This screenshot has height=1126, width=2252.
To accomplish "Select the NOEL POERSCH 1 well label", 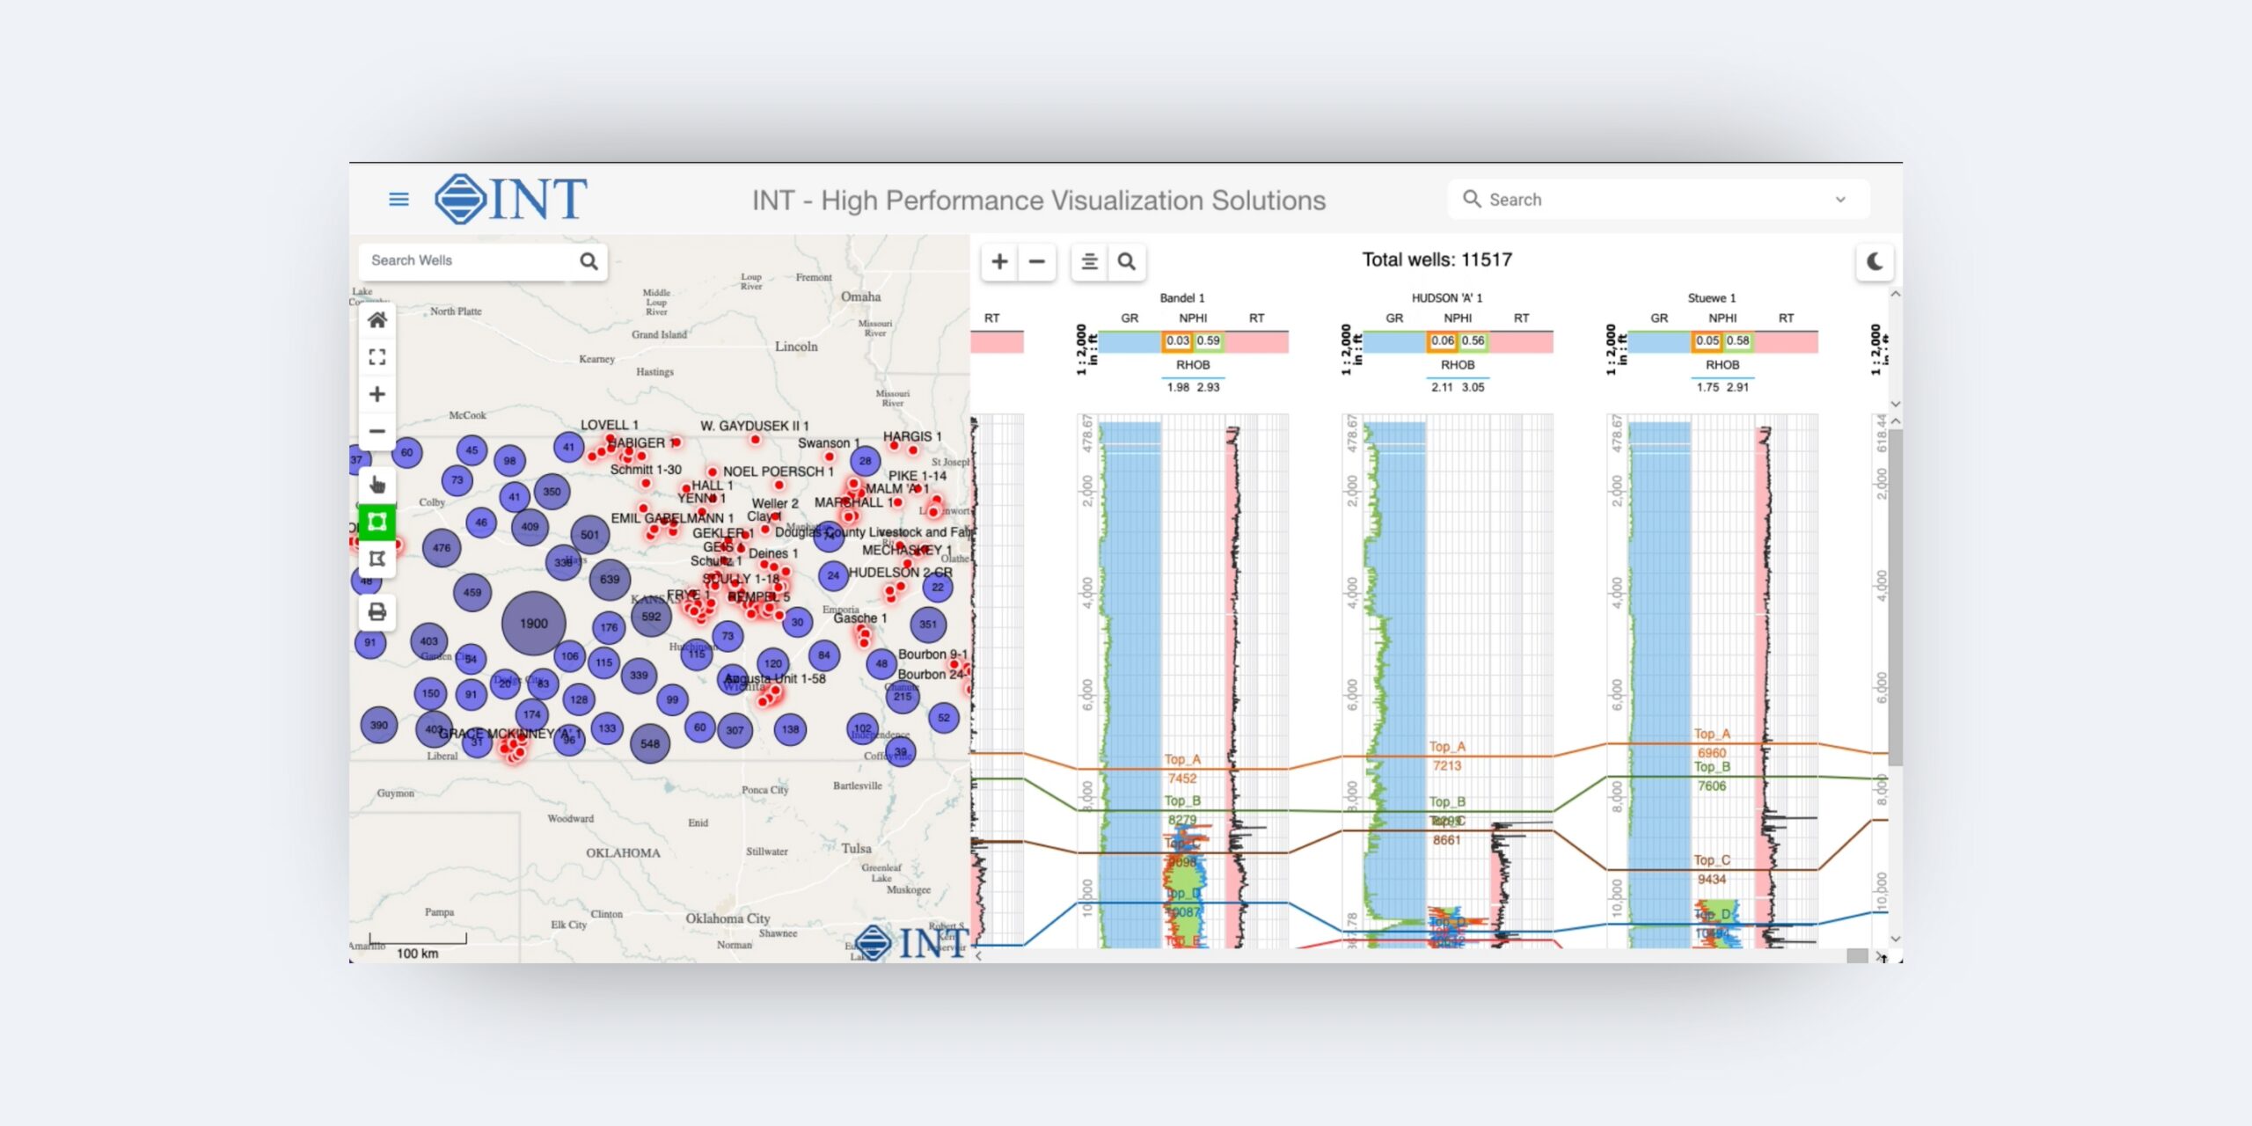I will click(x=778, y=472).
